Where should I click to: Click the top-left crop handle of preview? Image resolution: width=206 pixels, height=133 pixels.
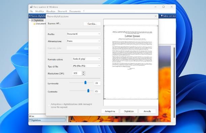coord(104,26)
